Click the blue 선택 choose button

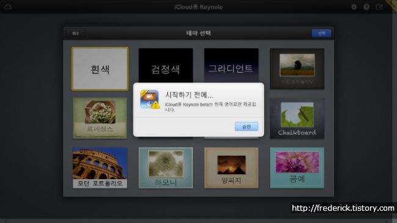point(321,33)
